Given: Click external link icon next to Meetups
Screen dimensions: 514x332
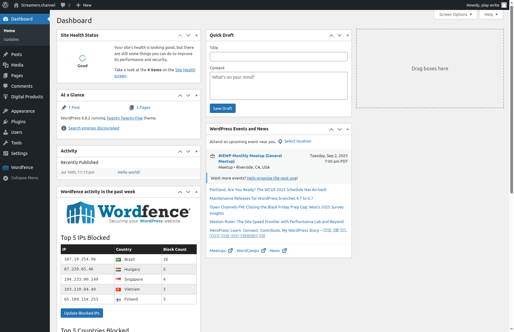Looking at the screenshot, I should [230, 250].
